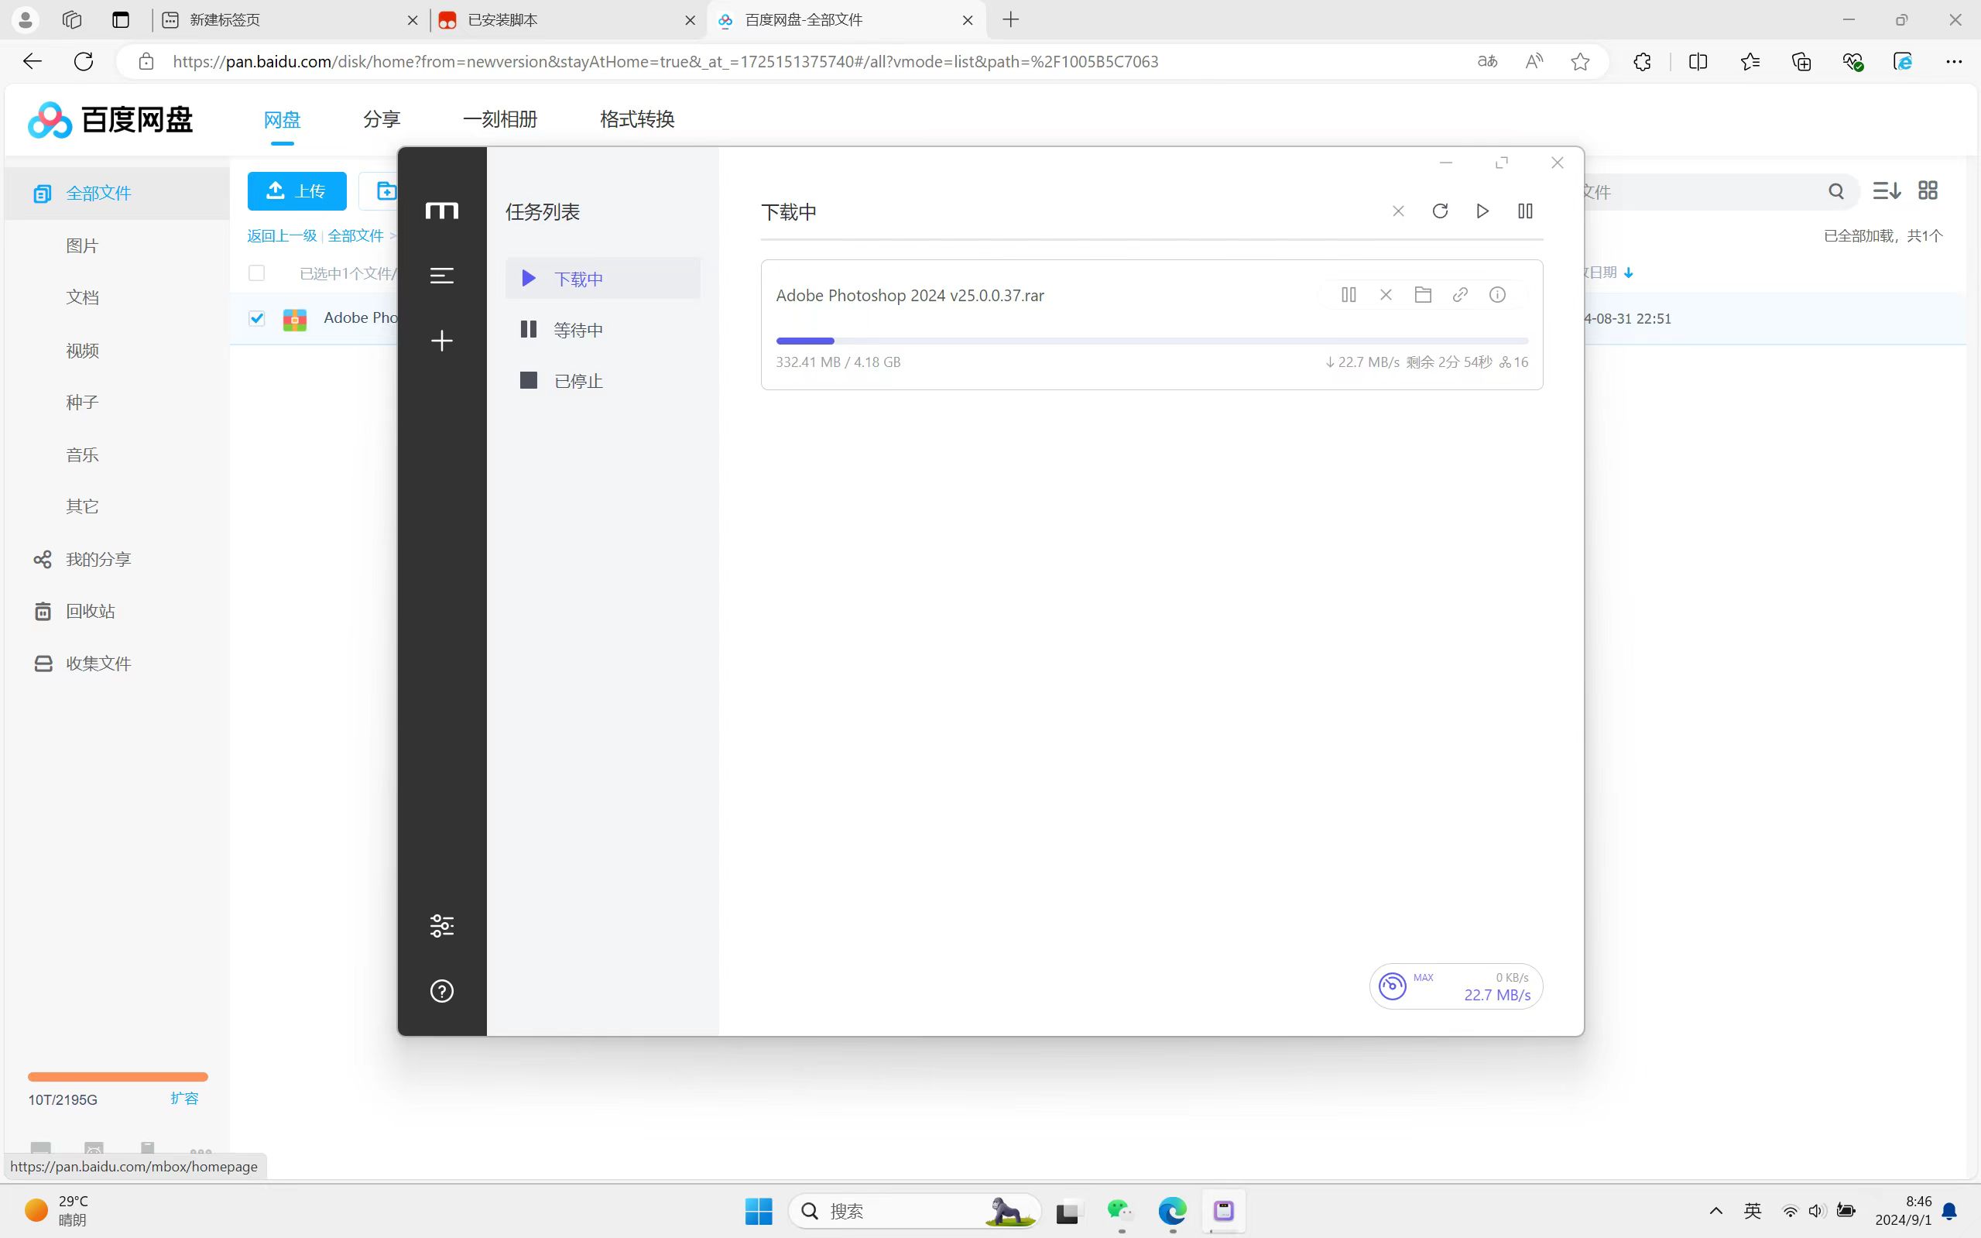Select all files in the file list
The image size is (1981, 1238).
coord(256,273)
